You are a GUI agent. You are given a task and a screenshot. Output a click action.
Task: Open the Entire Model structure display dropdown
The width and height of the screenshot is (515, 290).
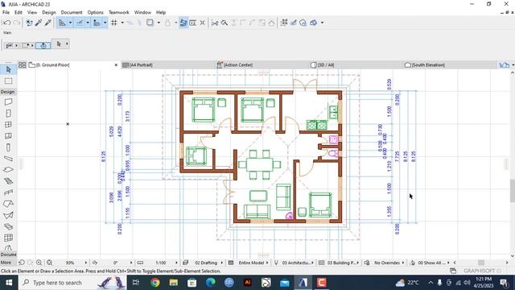click(x=267, y=263)
